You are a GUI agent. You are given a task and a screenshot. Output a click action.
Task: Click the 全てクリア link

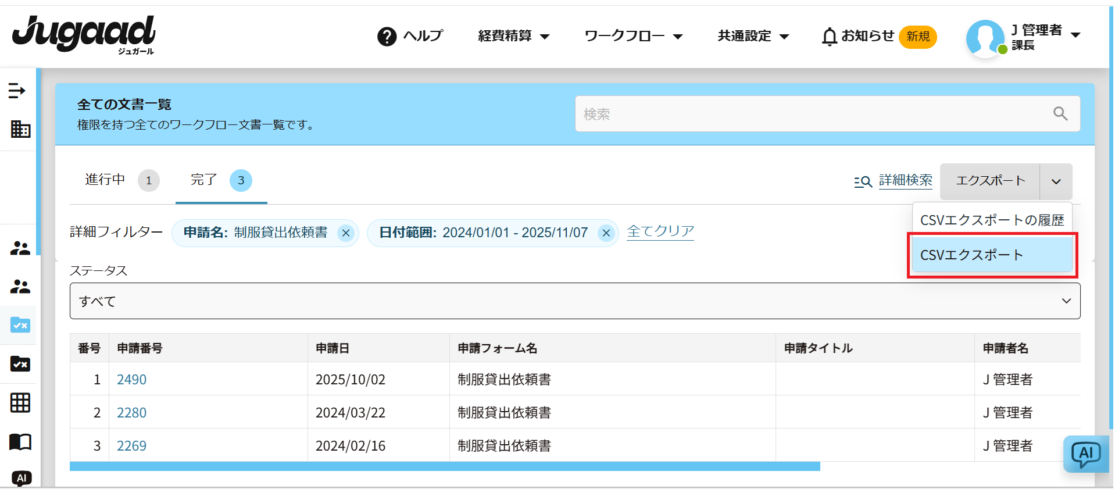coord(660,231)
